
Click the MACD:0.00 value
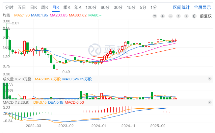(x=74, y=103)
